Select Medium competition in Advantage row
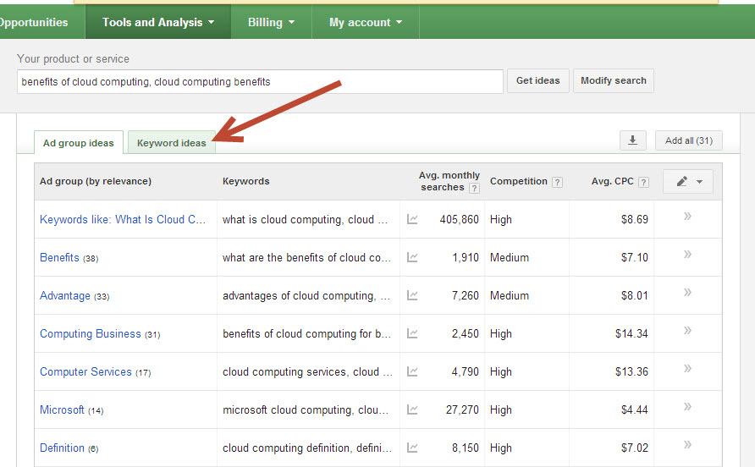755x467 pixels. coord(510,295)
